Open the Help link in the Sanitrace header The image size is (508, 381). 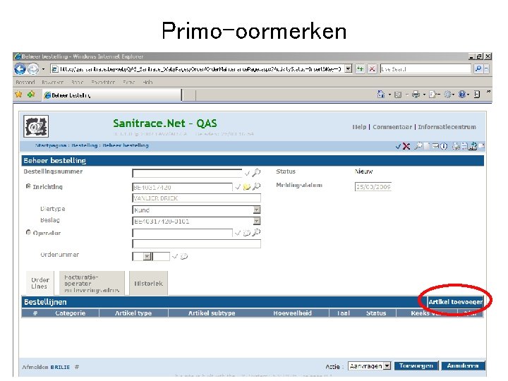point(359,127)
